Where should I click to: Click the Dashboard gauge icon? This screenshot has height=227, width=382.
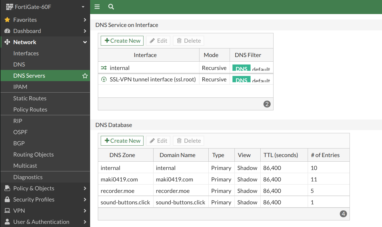coord(7,31)
